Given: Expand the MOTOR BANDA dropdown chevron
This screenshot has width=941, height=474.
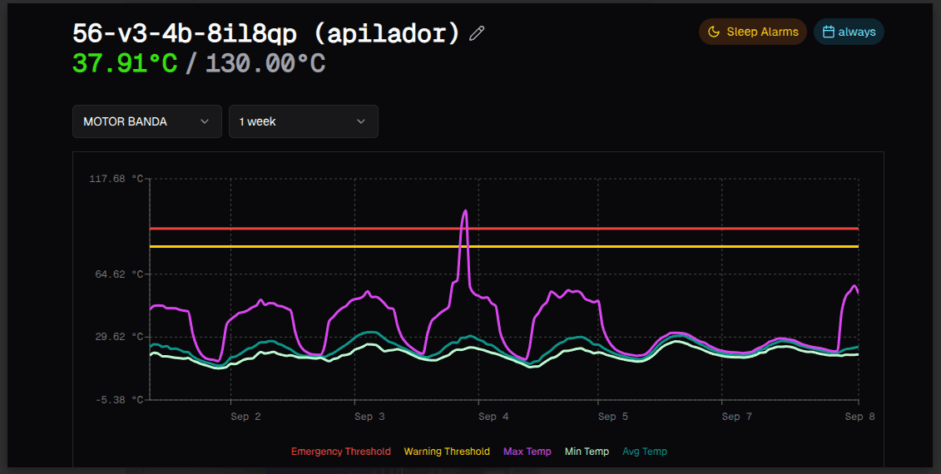Looking at the screenshot, I should tap(205, 121).
